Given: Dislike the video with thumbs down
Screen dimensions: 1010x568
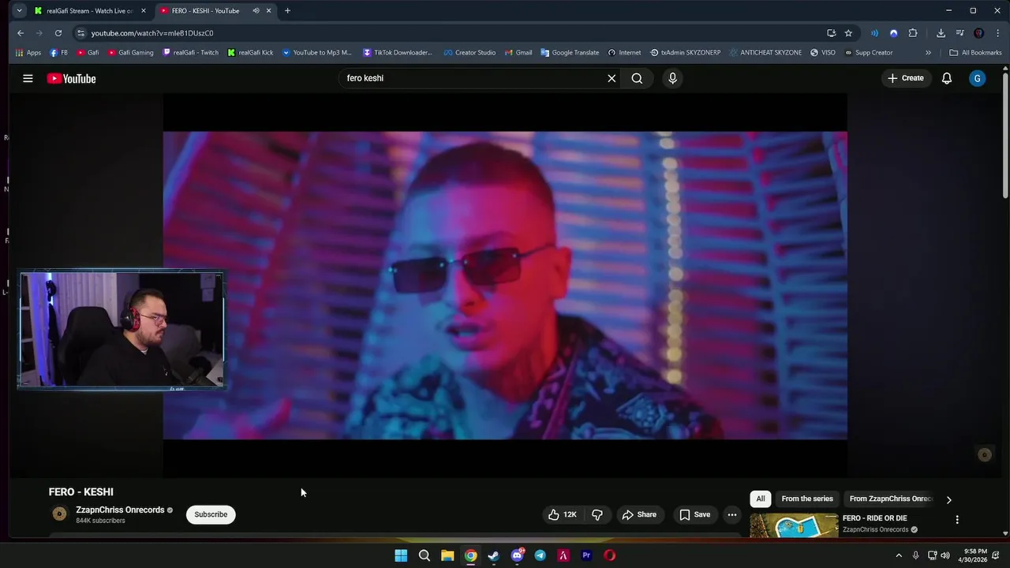Looking at the screenshot, I should [x=597, y=514].
